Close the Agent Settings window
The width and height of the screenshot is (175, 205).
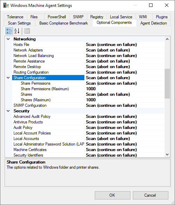coord(167,6)
